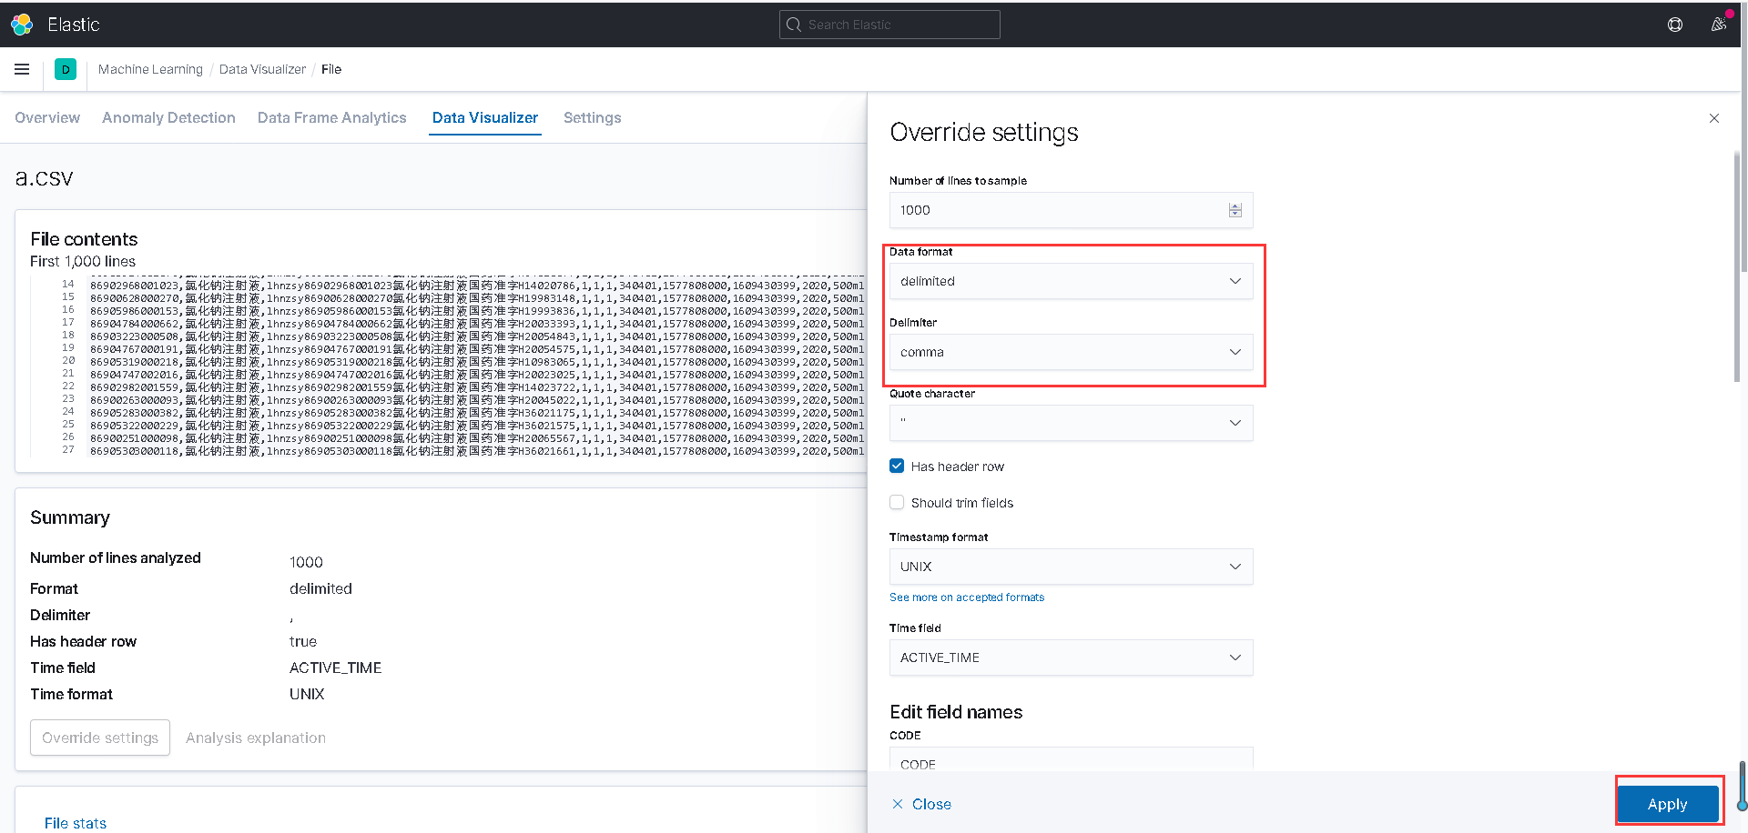
Task: Open the help menu icon
Action: [x=1674, y=25]
